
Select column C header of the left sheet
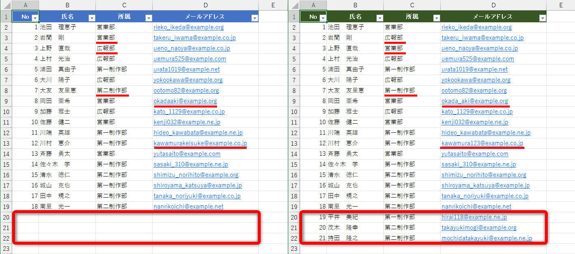(x=124, y=5)
